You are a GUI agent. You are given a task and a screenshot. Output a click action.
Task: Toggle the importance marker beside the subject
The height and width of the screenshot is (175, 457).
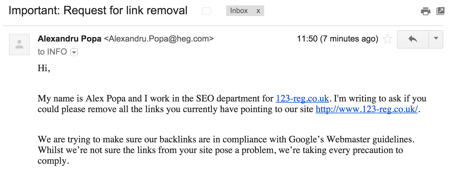point(207,11)
